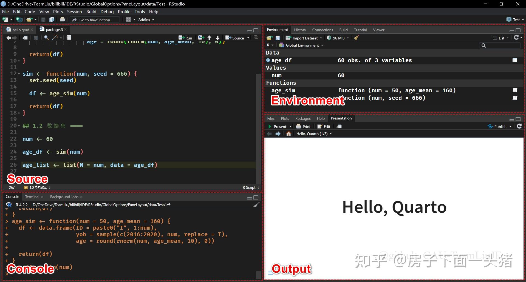526x282 pixels.
Task: Open the List display mode dropdown
Action: pyautogui.click(x=501, y=38)
